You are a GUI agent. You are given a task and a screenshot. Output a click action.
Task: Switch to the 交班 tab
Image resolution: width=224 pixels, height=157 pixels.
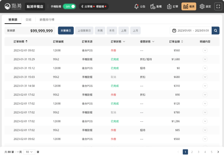pyautogui.click(x=28, y=20)
